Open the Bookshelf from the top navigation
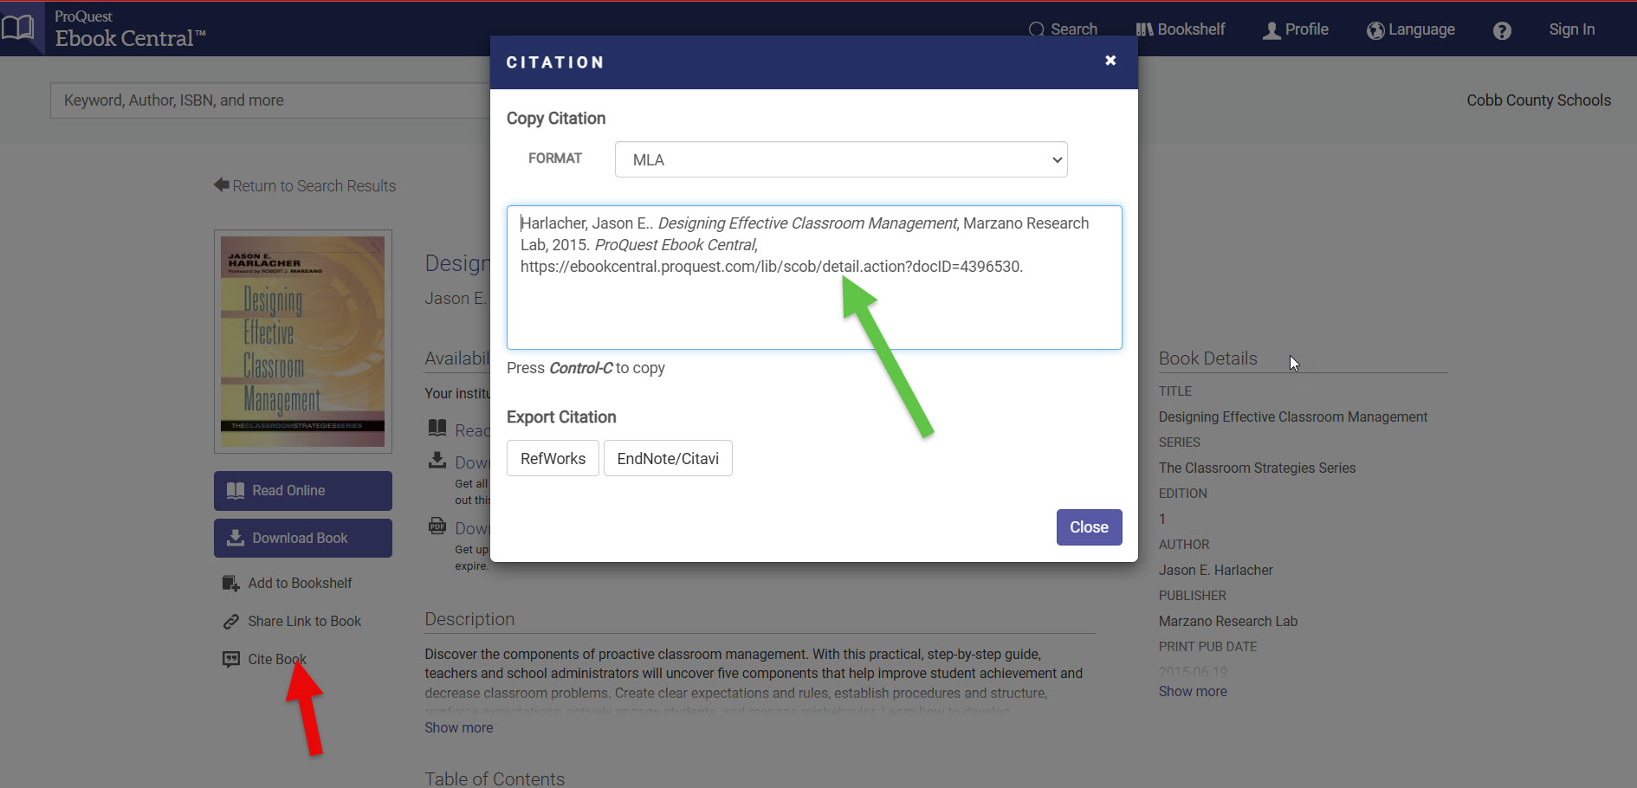The width and height of the screenshot is (1637, 788). click(1181, 29)
